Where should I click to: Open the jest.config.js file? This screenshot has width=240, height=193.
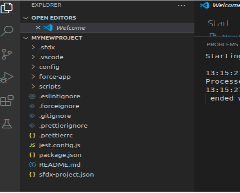107,145
